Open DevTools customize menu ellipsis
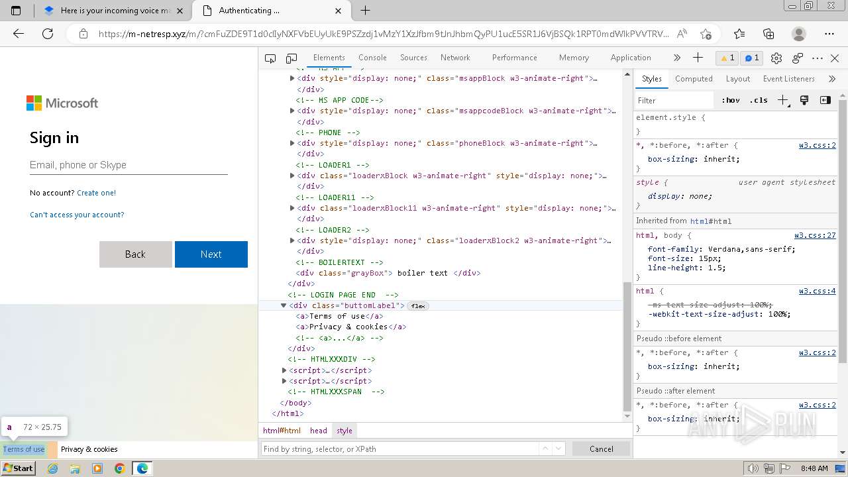 click(x=818, y=58)
